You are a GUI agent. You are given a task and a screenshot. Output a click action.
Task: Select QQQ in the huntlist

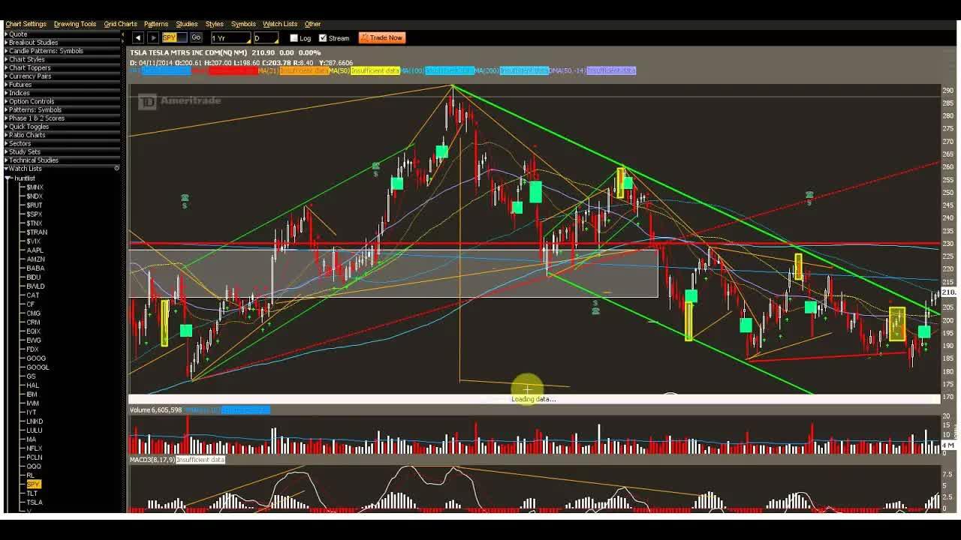coord(33,466)
